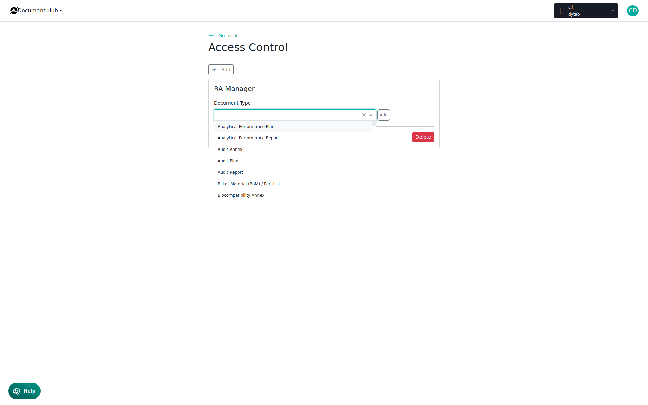Click the Document Hub logo icon
Image resolution: width=648 pixels, height=405 pixels.
[14, 11]
